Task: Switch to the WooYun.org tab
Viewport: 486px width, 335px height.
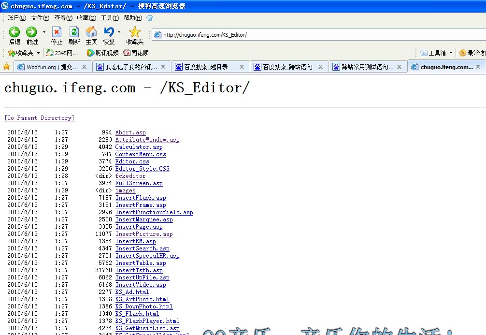Action: click(48, 67)
